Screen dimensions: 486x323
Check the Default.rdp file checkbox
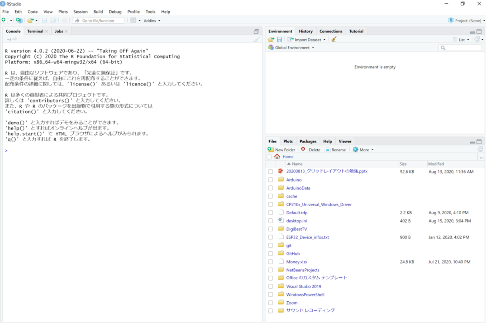270,213
